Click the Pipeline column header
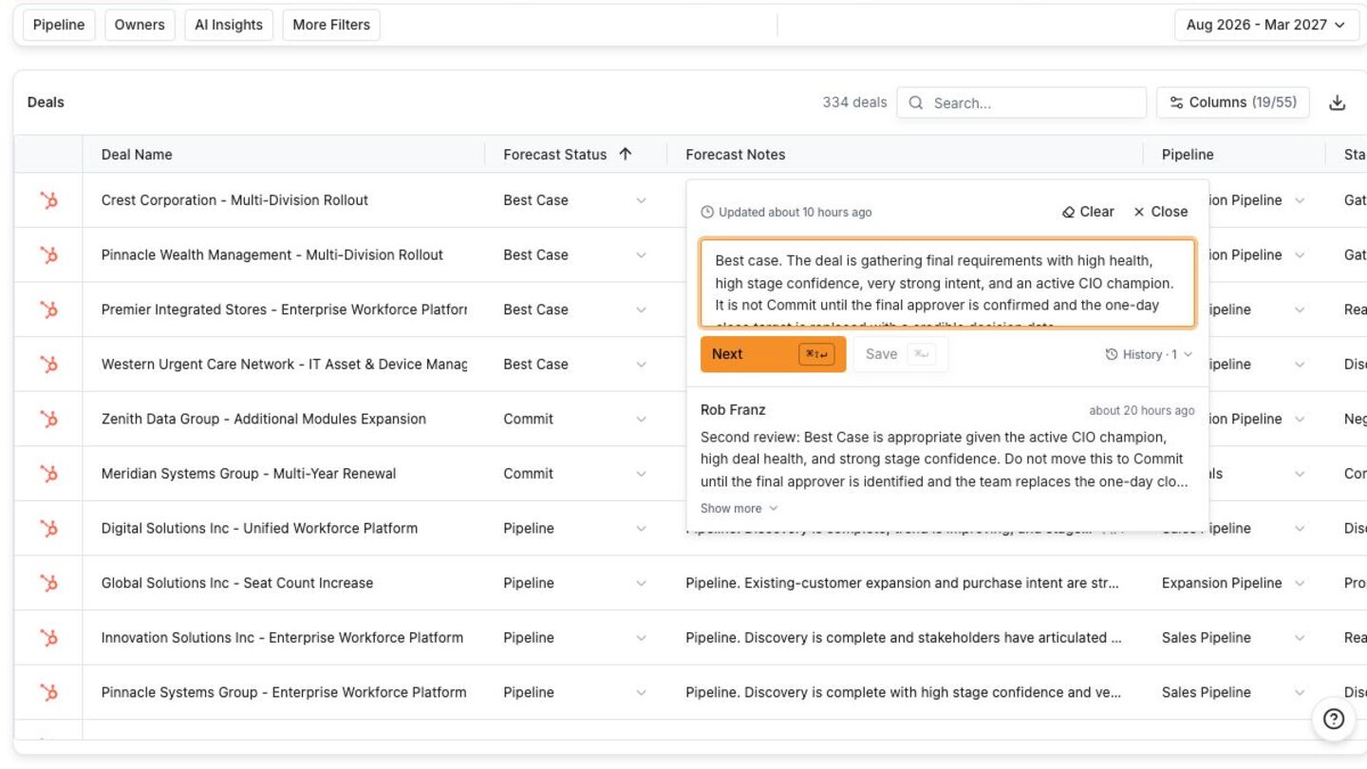 click(x=1188, y=155)
